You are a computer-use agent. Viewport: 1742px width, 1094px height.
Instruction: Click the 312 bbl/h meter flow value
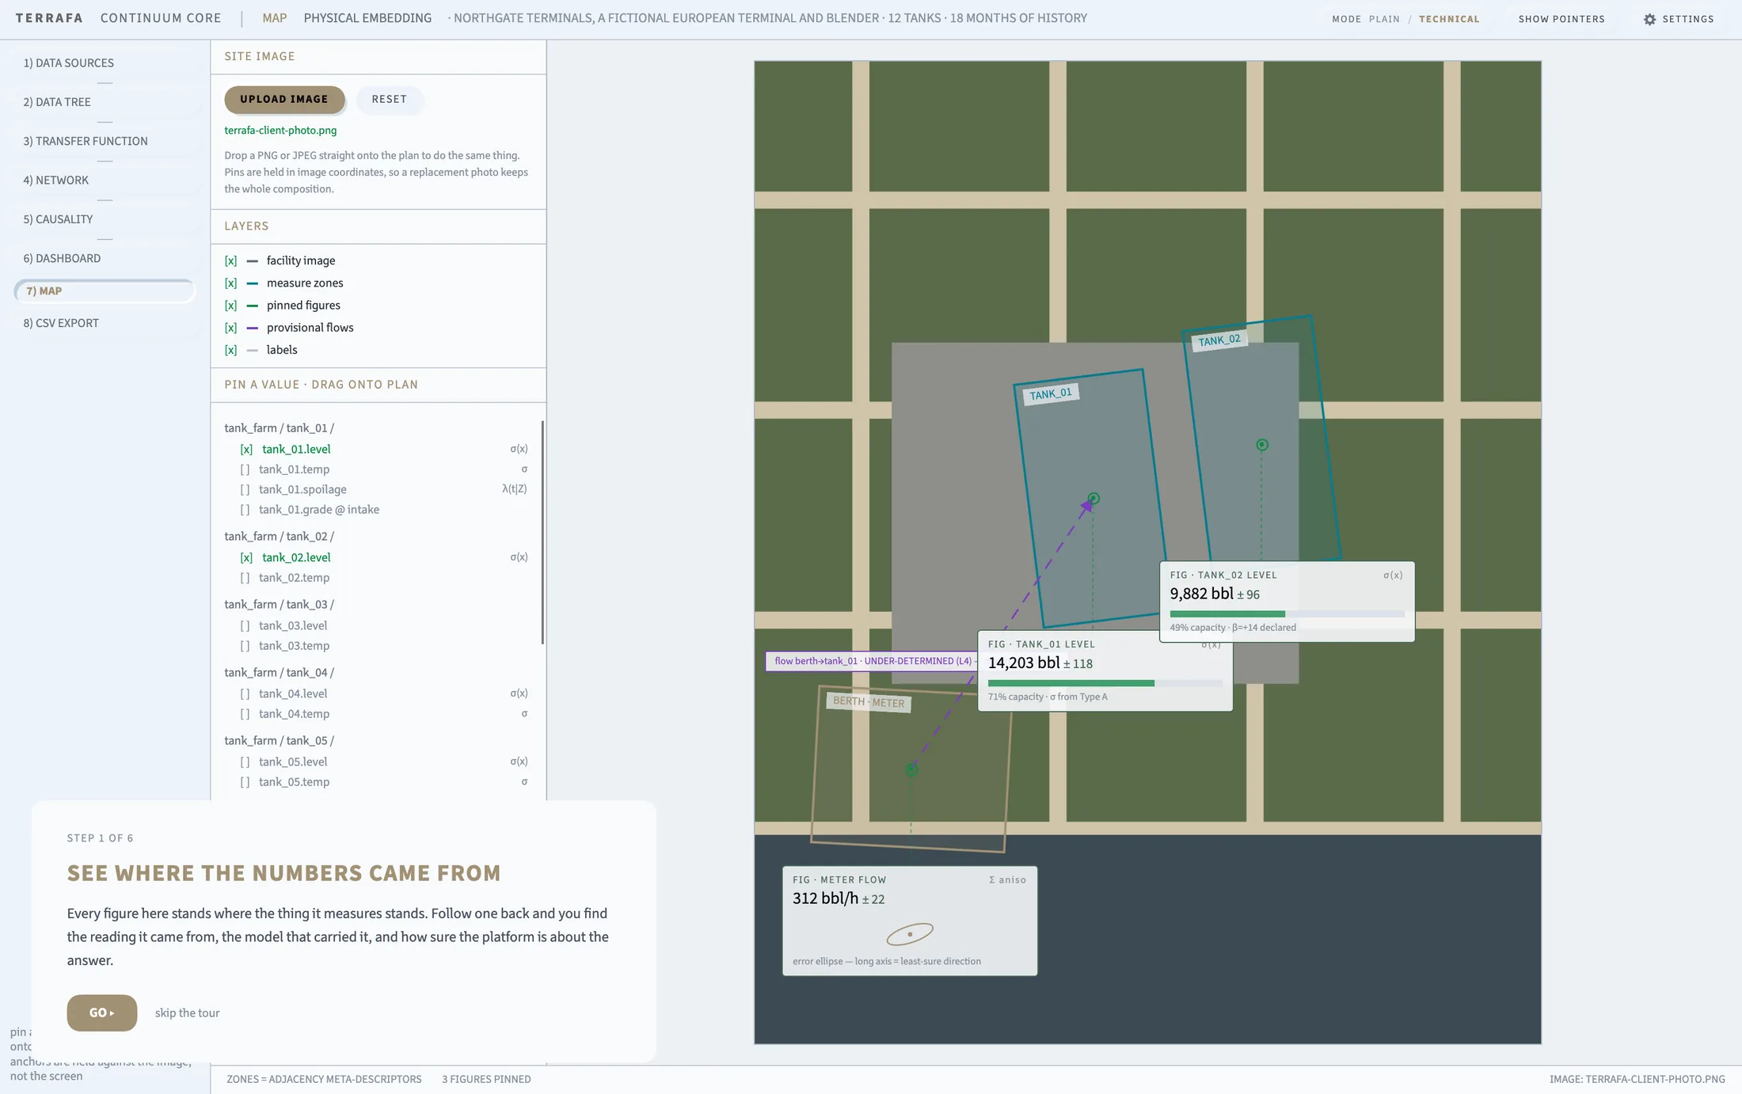pyautogui.click(x=825, y=898)
